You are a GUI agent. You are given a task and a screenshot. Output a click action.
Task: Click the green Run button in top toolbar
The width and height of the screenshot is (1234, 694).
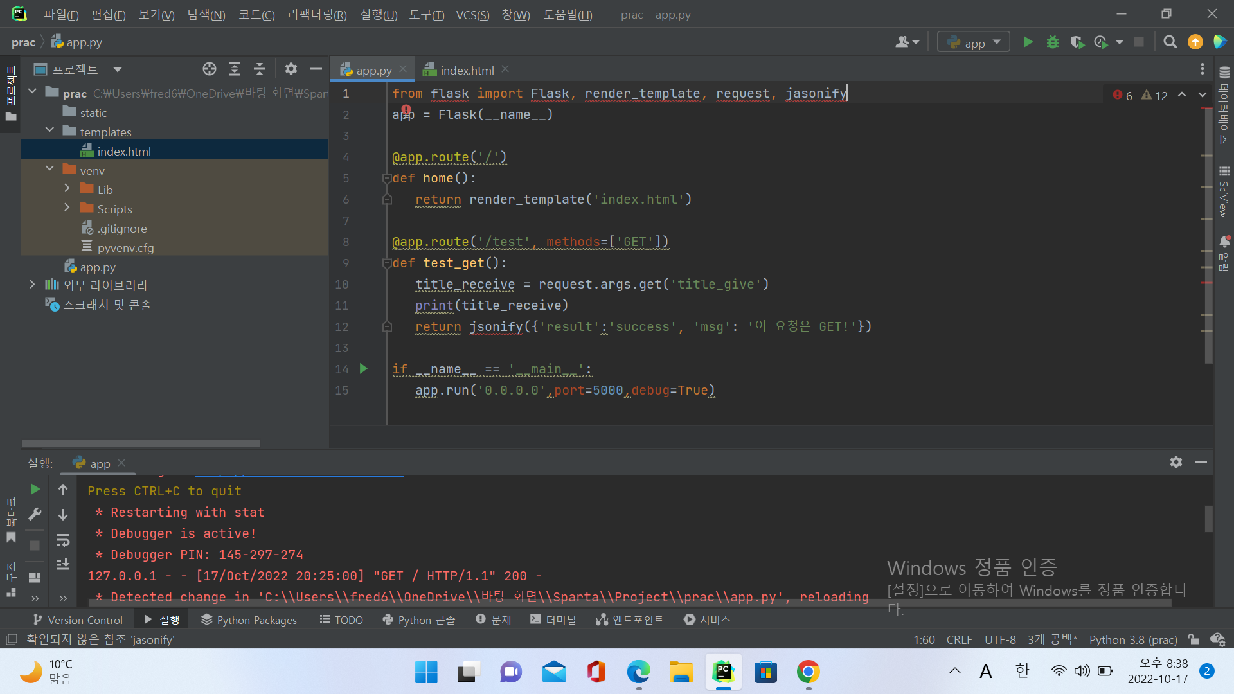tap(1028, 42)
